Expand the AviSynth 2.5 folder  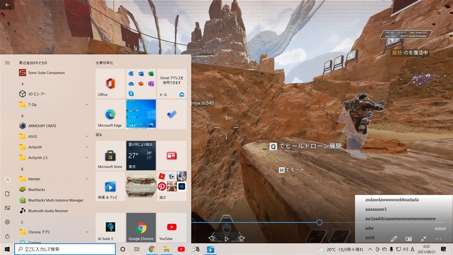click(x=87, y=158)
